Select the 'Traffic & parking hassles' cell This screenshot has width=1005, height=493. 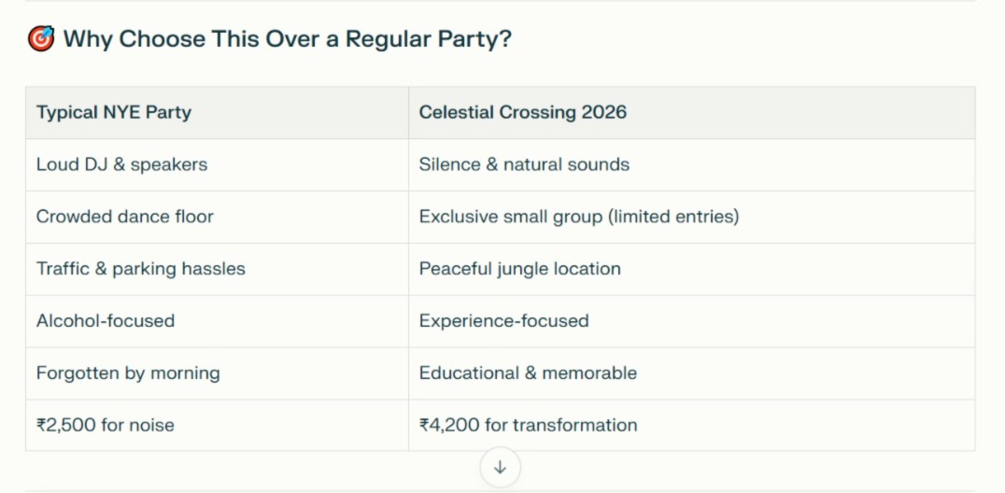[141, 269]
